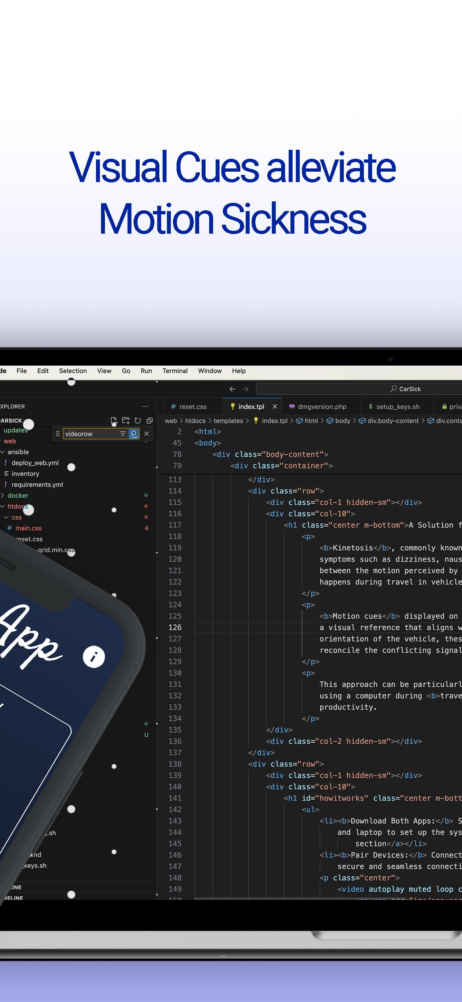Open the Selection menu
Screen dimensions: 462x1002
[73, 371]
